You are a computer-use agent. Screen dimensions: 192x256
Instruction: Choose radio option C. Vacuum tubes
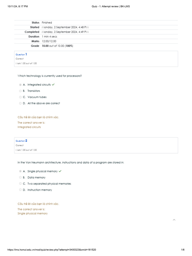[20, 97]
